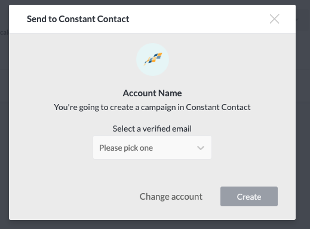Click the dimmed backdrop below the dialog
This screenshot has height=229, width=310.
[155, 225]
